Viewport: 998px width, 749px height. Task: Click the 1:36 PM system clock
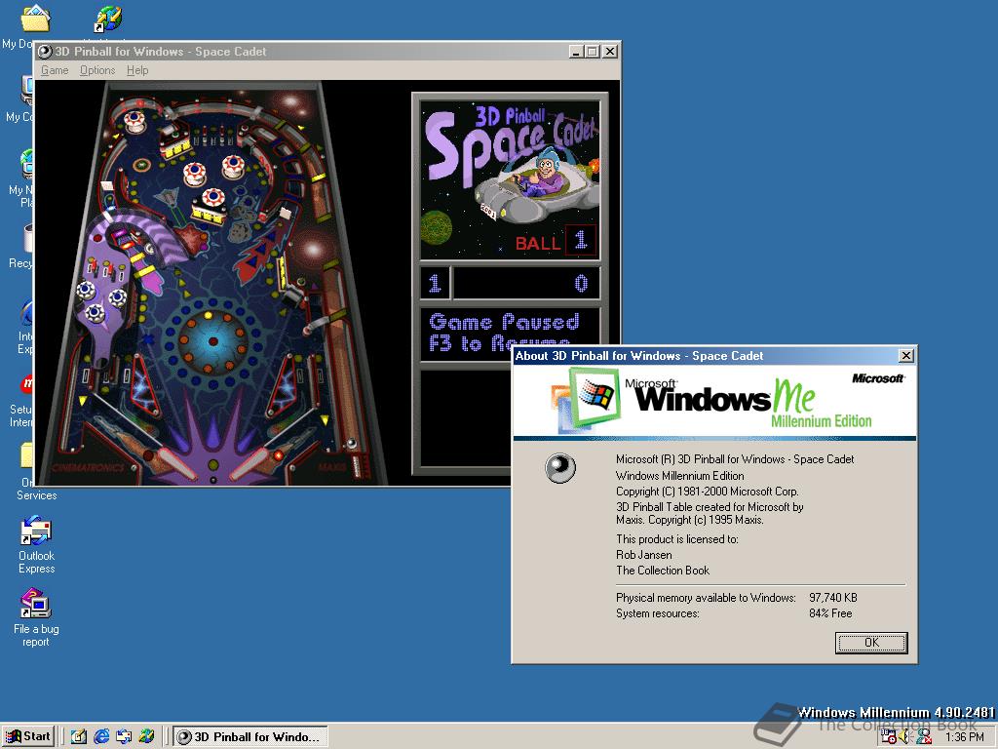(x=964, y=737)
